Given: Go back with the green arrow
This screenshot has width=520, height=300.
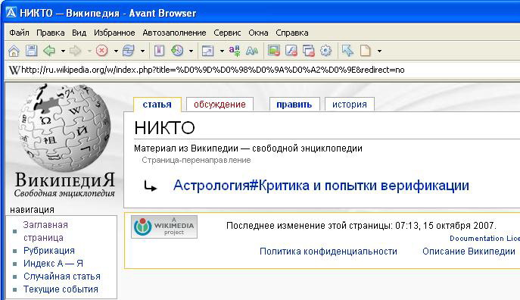Looking at the screenshot, I should point(49,51).
